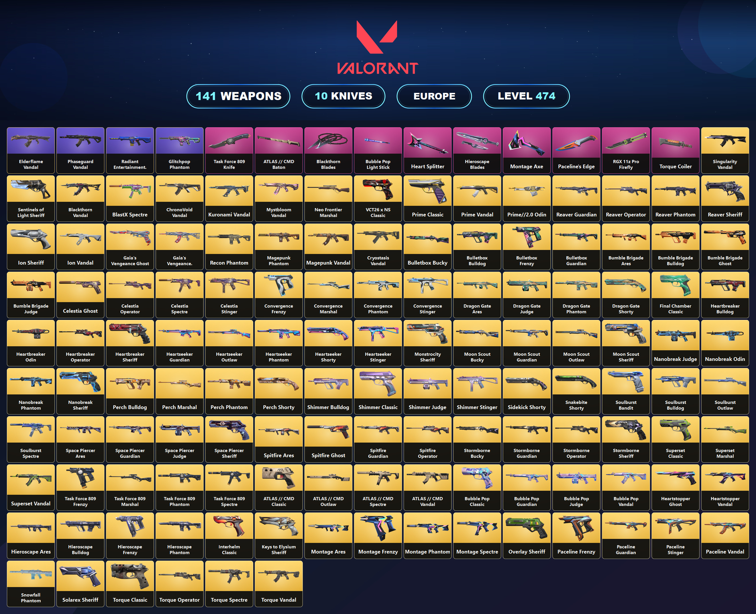
Task: Select the Montage Phantom name label
Action: click(428, 552)
